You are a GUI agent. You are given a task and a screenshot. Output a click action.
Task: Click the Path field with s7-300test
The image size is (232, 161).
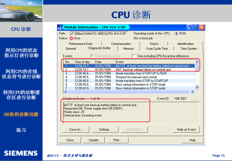pos(99,34)
